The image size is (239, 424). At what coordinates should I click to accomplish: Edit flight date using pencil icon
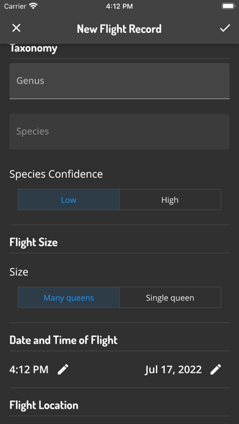pyautogui.click(x=216, y=369)
